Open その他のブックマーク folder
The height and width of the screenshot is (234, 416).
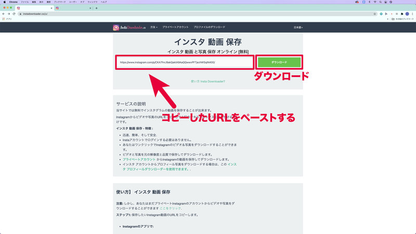coord(402,19)
